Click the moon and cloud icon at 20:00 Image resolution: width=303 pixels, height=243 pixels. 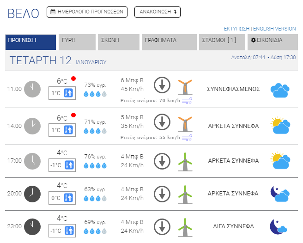tap(280, 194)
